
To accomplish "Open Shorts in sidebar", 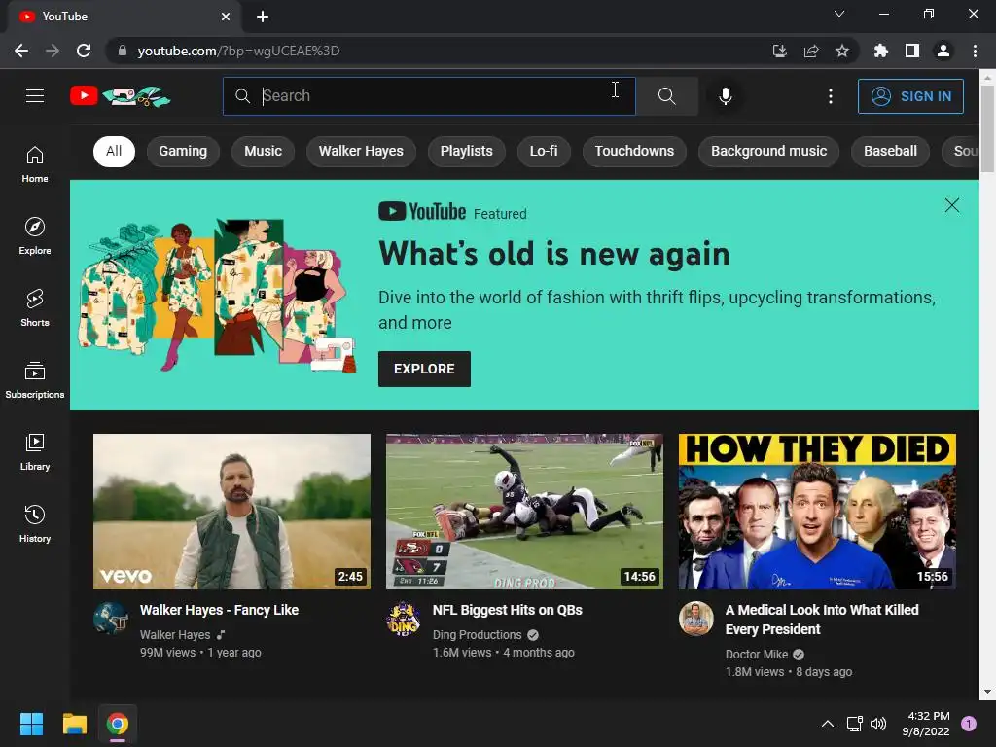I will 35,308.
